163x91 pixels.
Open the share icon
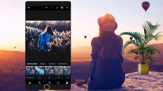pyautogui.click(x=67, y=7)
